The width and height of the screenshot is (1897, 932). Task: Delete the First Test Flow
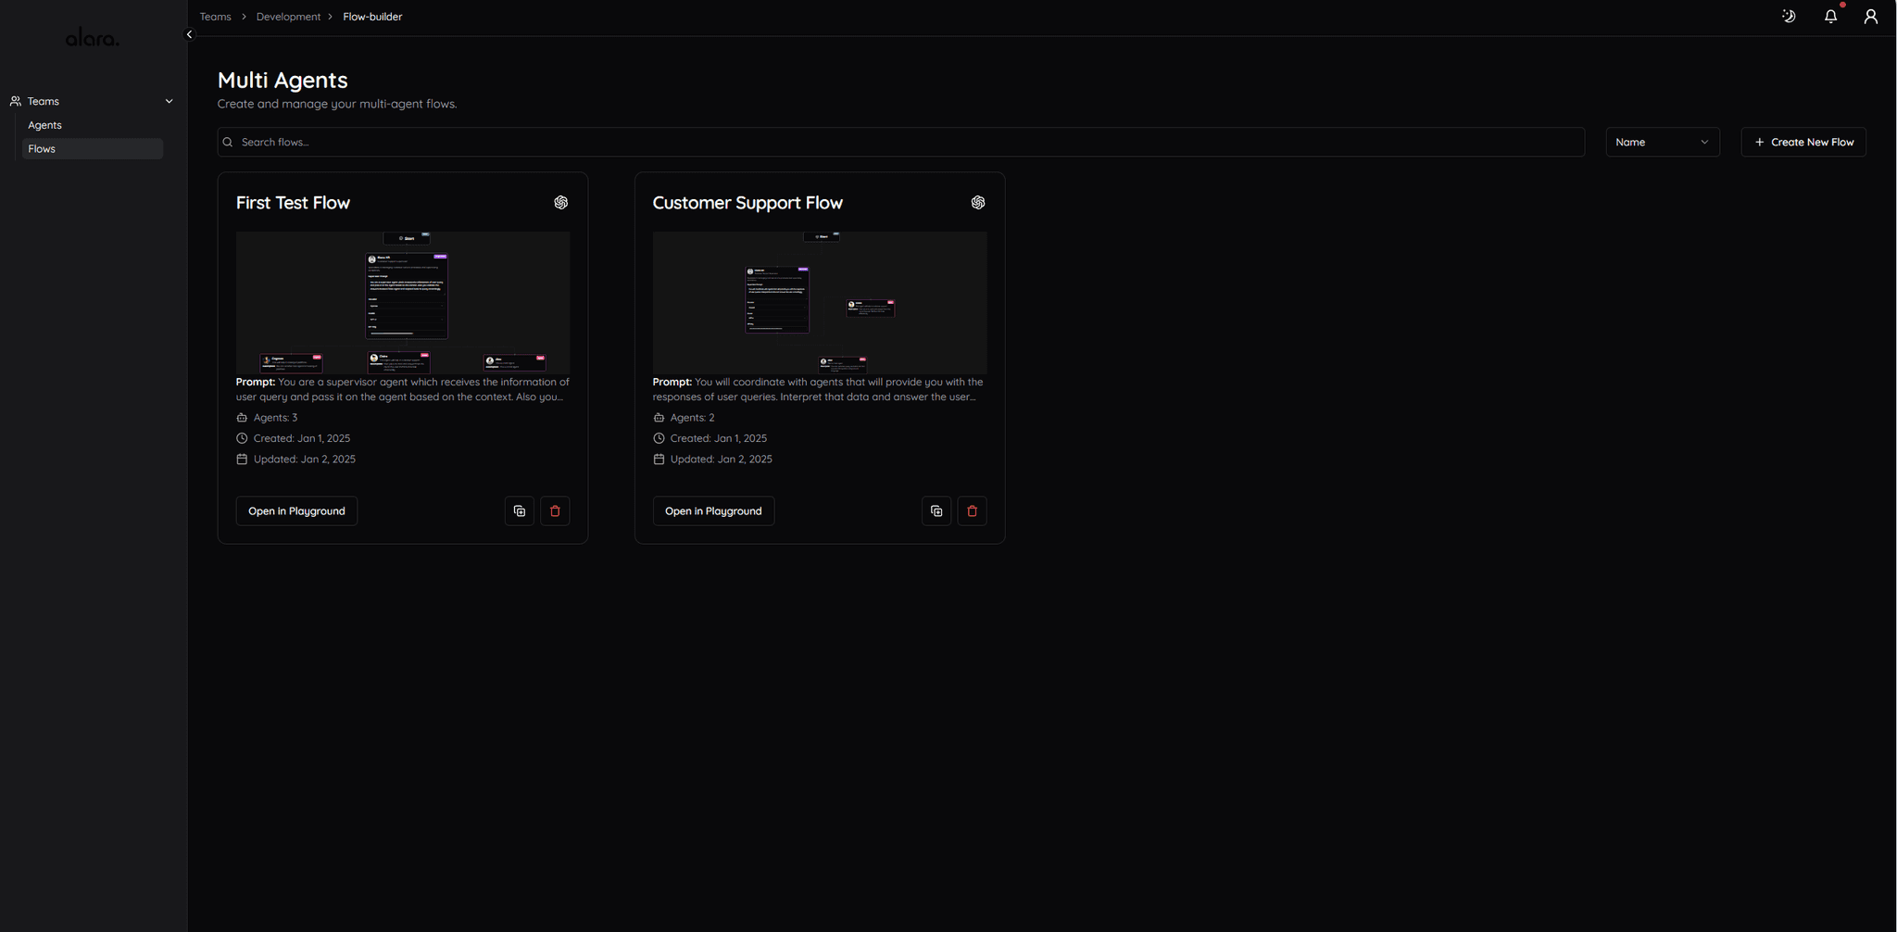555,511
